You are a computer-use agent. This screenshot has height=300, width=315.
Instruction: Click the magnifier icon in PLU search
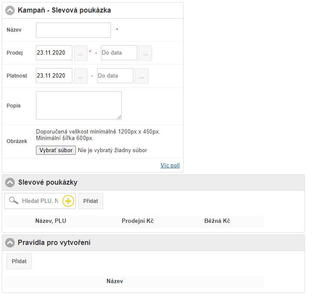[x=13, y=201]
